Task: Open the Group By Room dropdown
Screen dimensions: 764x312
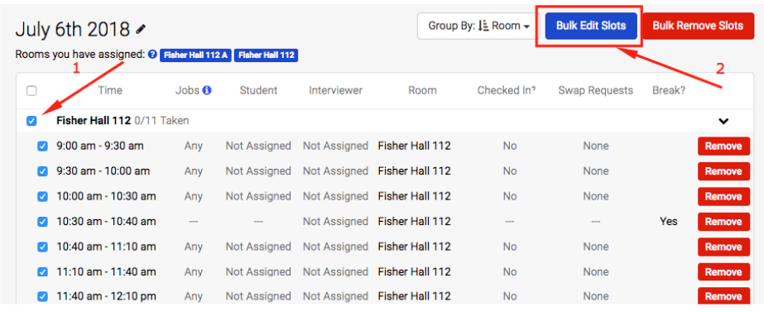Action: [478, 26]
